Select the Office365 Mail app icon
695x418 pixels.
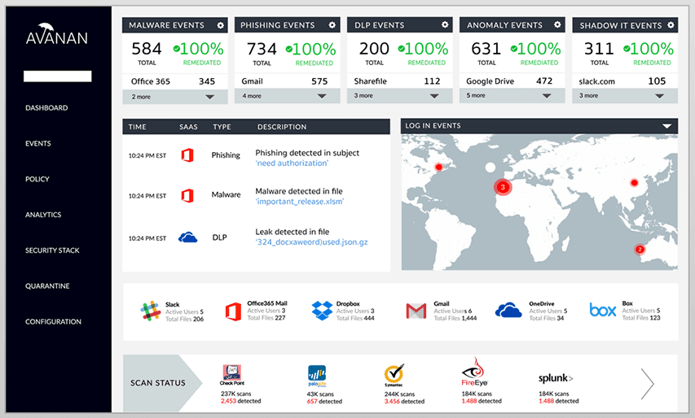click(233, 311)
